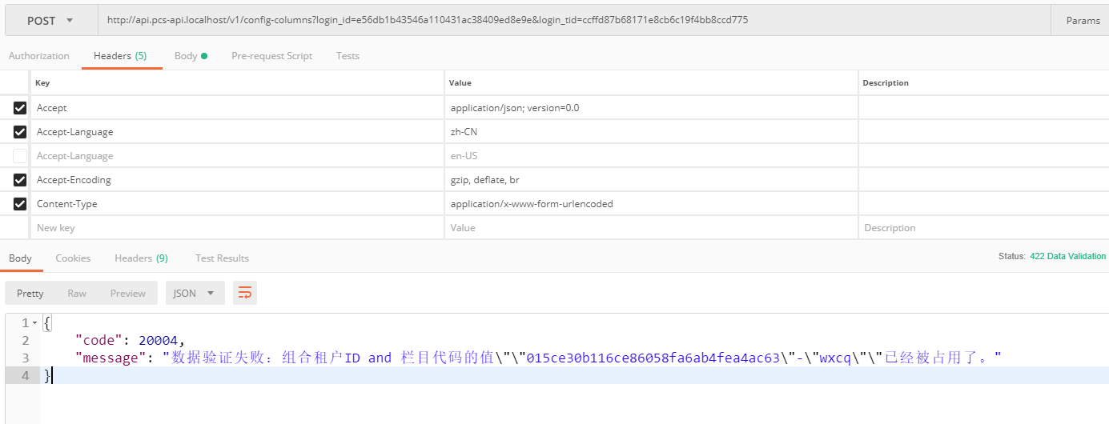This screenshot has width=1109, height=424.
Task: Open the response Cookies tab
Action: tap(73, 258)
